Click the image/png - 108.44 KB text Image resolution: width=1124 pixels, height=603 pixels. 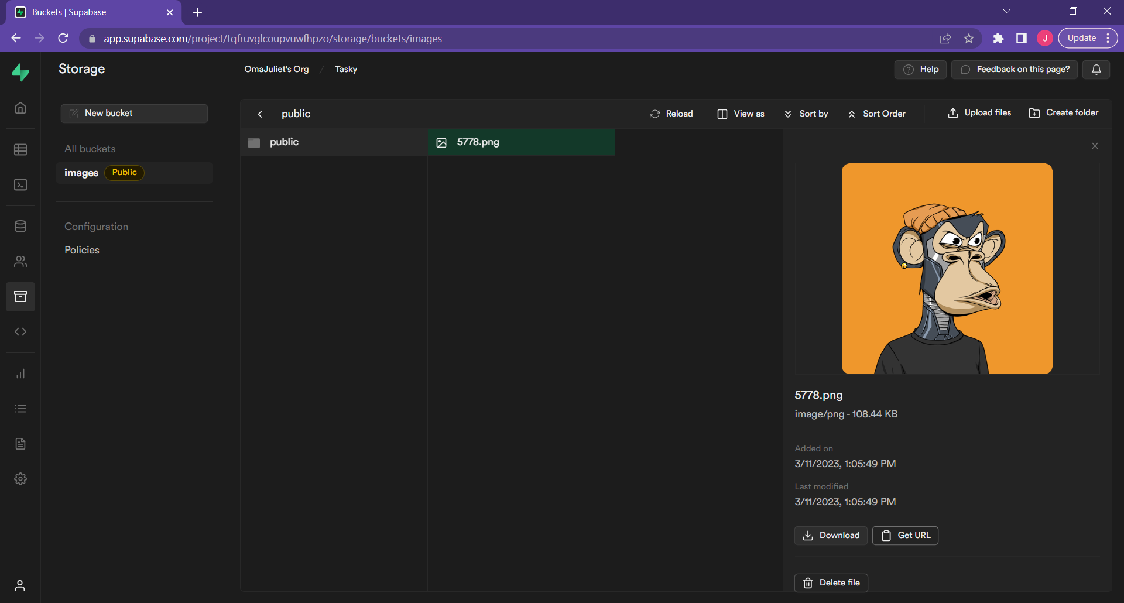846,414
